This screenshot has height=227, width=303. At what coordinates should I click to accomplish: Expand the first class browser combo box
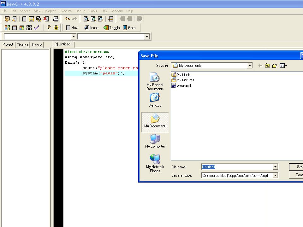tap(74, 37)
